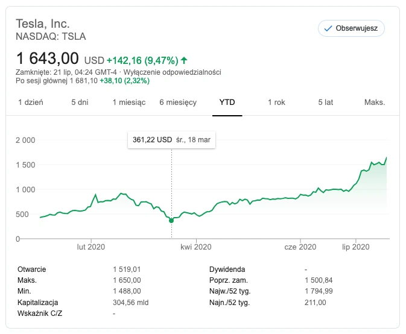Click the cze 2020 axis label

(300, 247)
